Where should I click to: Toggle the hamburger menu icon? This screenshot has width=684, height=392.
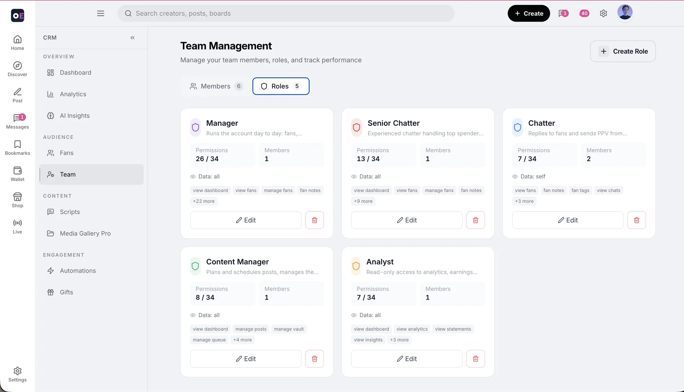pos(101,13)
